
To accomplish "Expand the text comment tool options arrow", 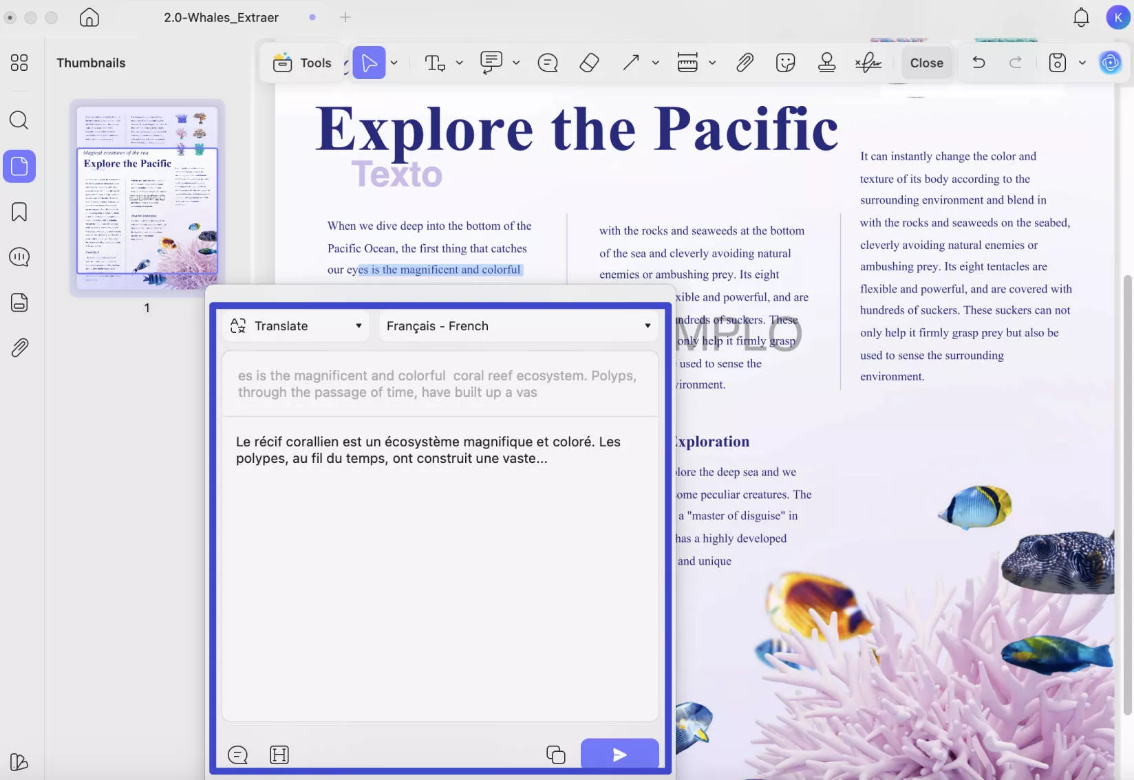I will click(460, 63).
